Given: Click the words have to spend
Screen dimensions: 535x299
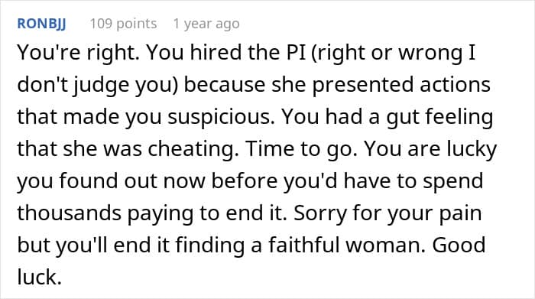Looking at the screenshot, I should pyautogui.click(x=413, y=181).
